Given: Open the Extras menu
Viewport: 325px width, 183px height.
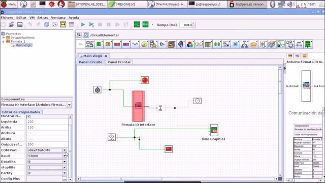Looking at the screenshot, I should (x=43, y=18).
